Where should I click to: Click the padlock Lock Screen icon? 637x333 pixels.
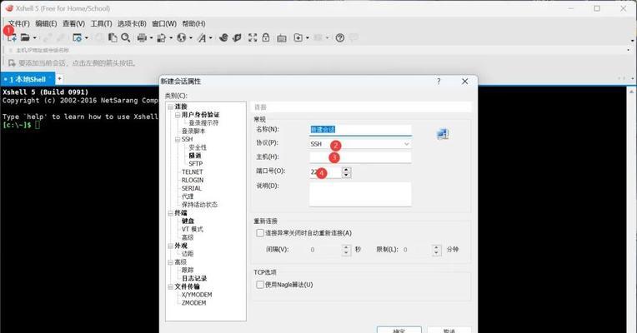pos(266,37)
